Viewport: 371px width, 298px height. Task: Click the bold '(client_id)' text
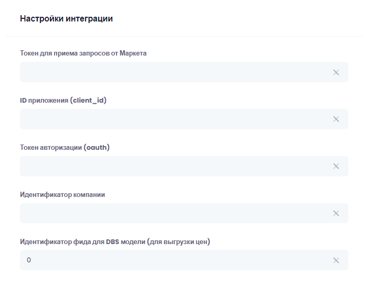pos(88,100)
